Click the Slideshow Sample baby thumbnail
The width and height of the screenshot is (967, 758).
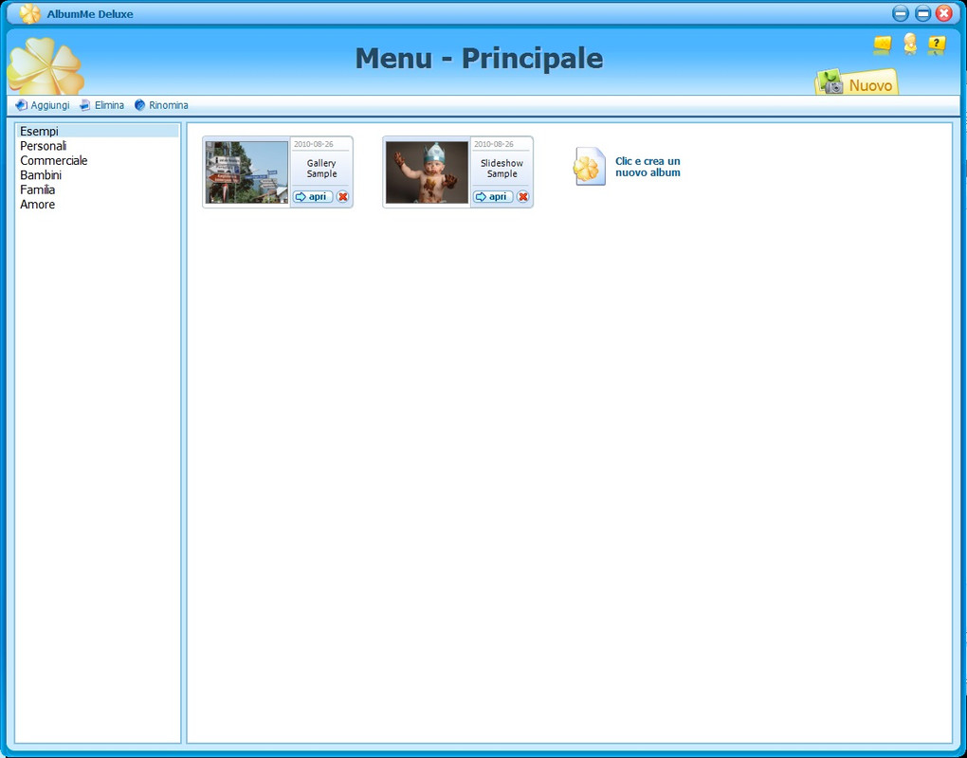pyautogui.click(x=427, y=172)
